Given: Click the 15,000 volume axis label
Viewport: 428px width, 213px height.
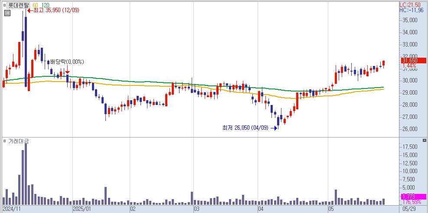Looking at the screenshot, I should [x=410, y=155].
